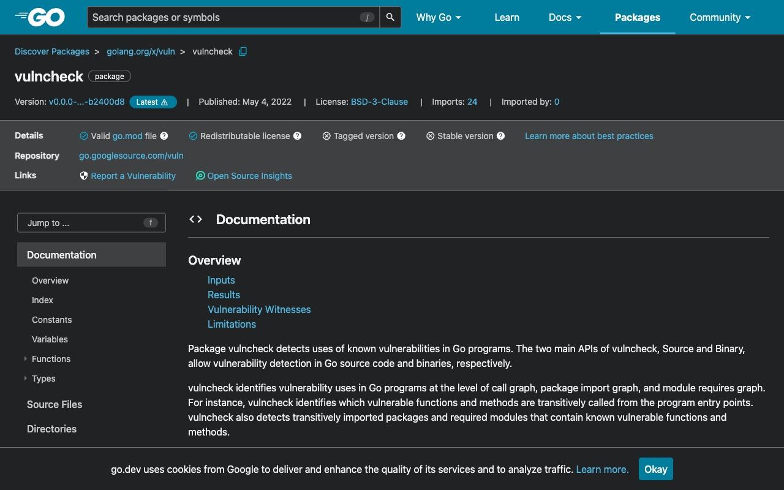Click the Tagged version x-circle icon
The height and width of the screenshot is (490, 784).
(326, 136)
